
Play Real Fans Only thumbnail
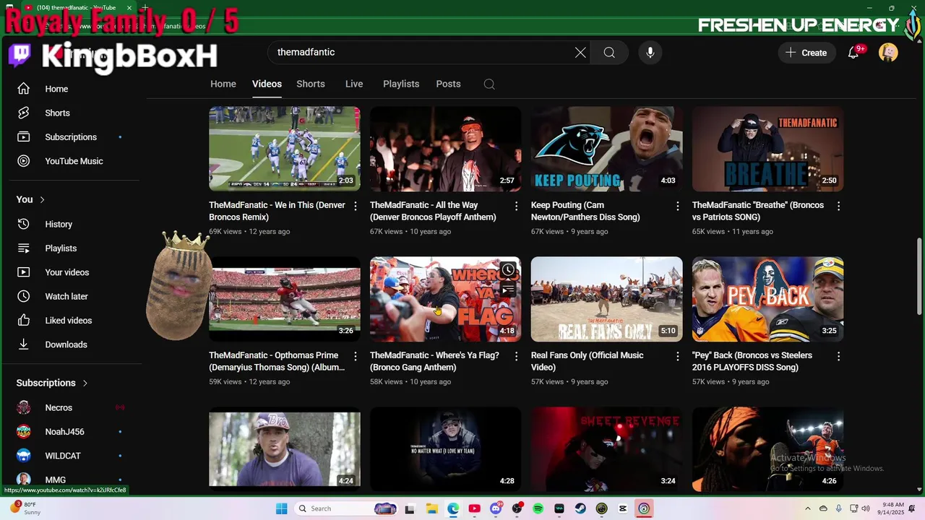coord(606,299)
